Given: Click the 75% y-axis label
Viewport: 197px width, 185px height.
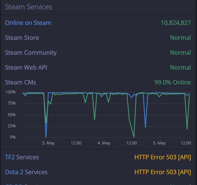Looking at the screenshot, I should coord(12,103).
